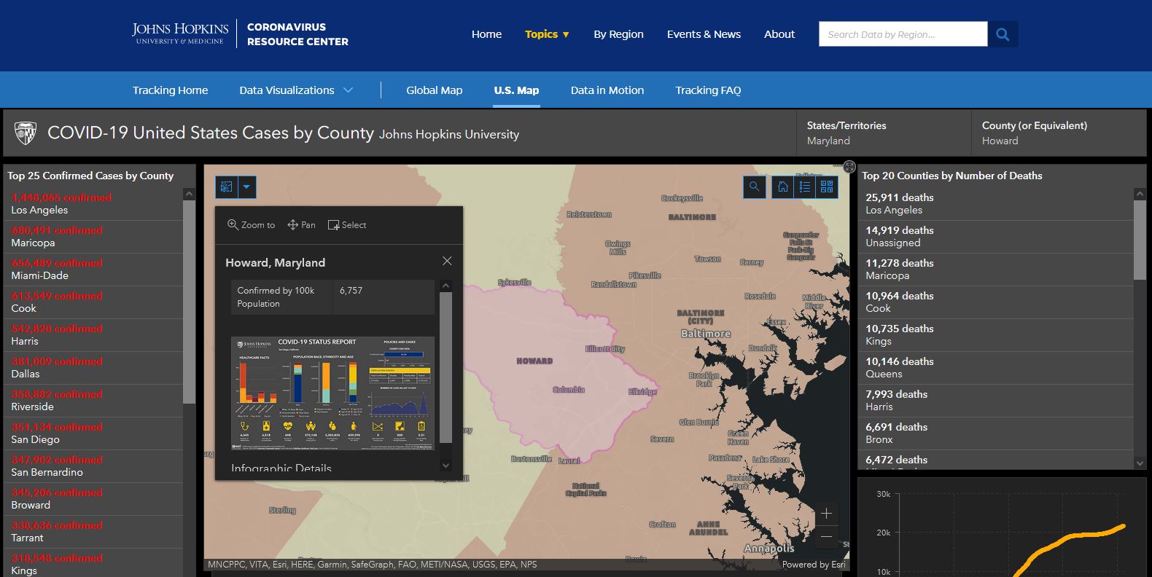Click scroll up arrow of confirmed cases list
1152x577 pixels.
[189, 194]
